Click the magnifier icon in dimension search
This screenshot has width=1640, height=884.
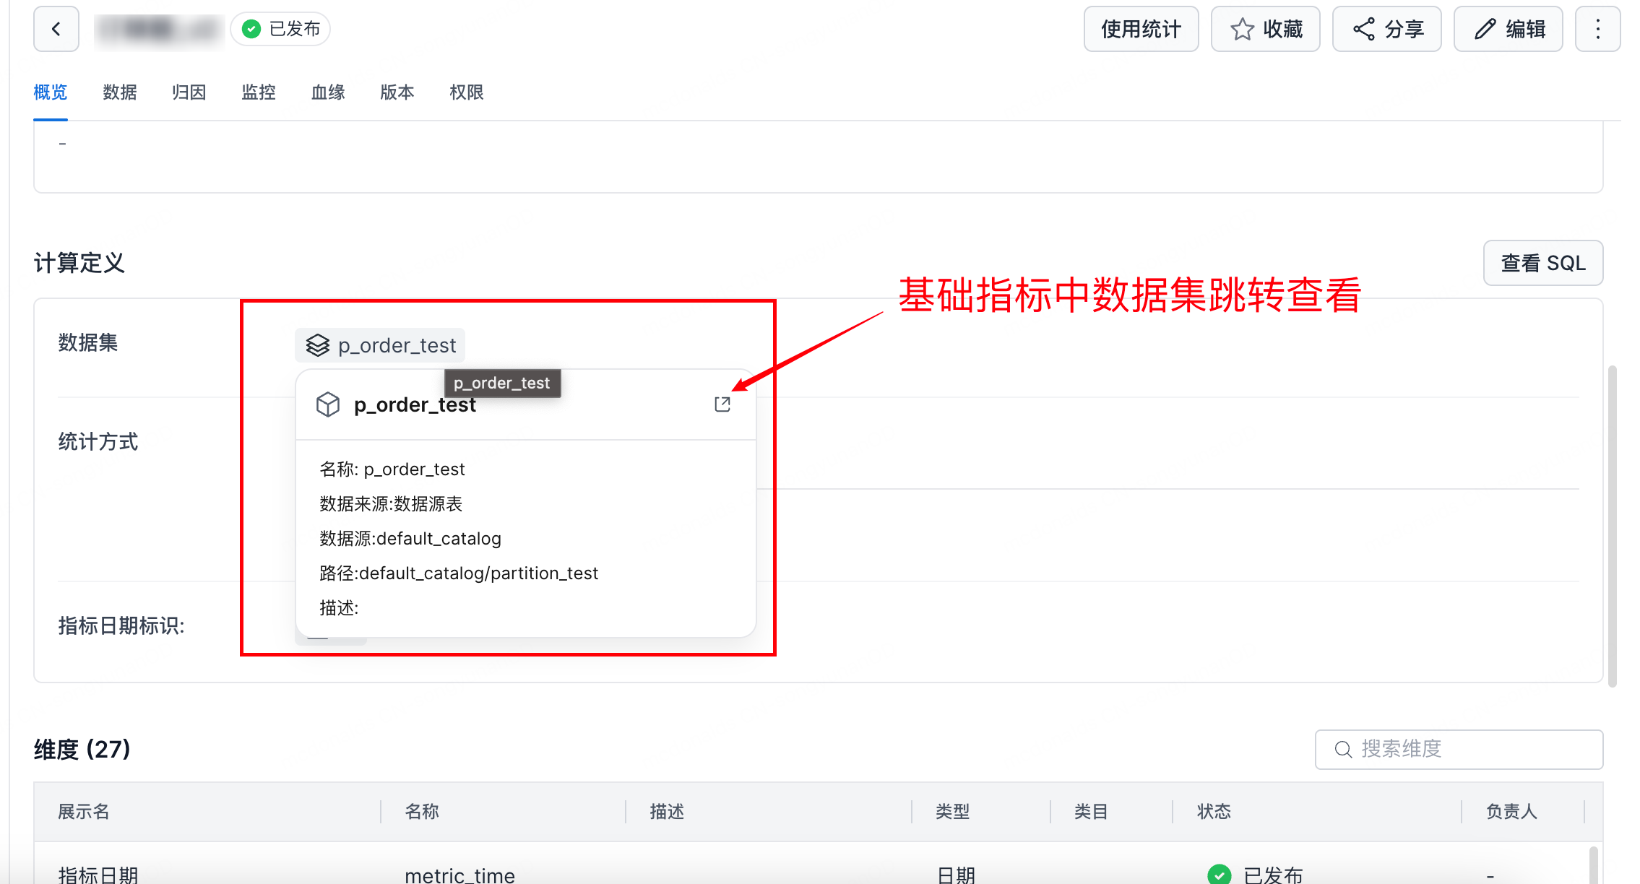[x=1343, y=749]
